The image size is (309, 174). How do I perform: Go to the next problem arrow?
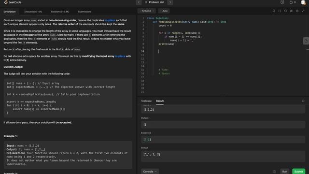click(x=170, y=2)
